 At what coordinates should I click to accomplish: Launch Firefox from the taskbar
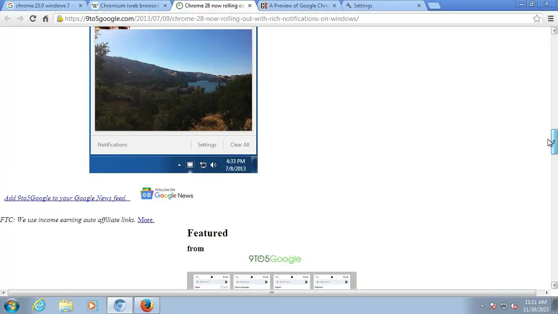point(146,306)
